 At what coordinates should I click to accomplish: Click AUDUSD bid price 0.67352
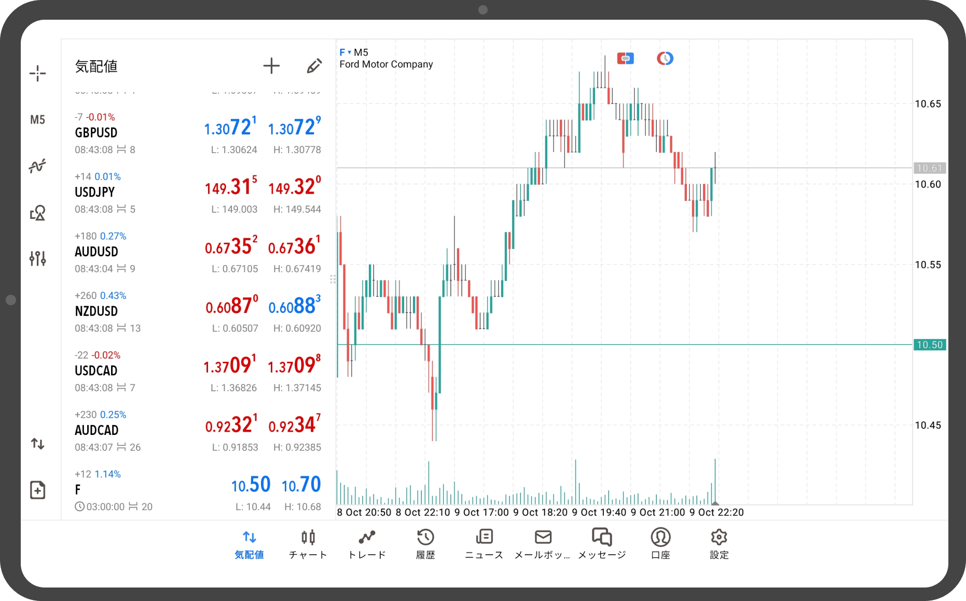tap(231, 246)
